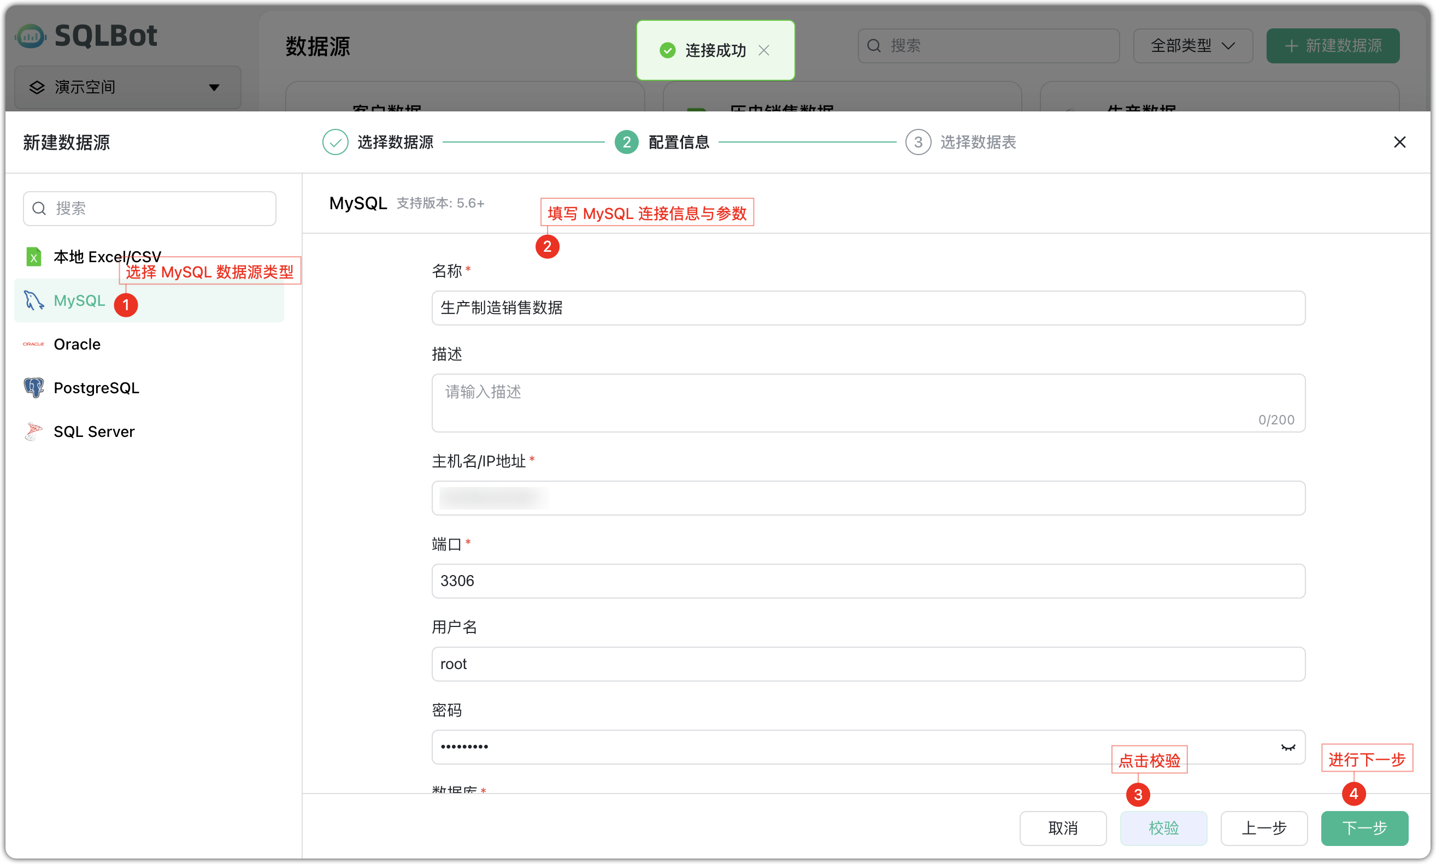
Task: Open the 全部类型 type filter dropdown
Action: pyautogui.click(x=1192, y=45)
